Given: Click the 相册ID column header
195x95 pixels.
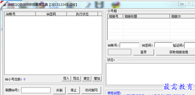Looking at the screenshot, I should pos(182,16).
